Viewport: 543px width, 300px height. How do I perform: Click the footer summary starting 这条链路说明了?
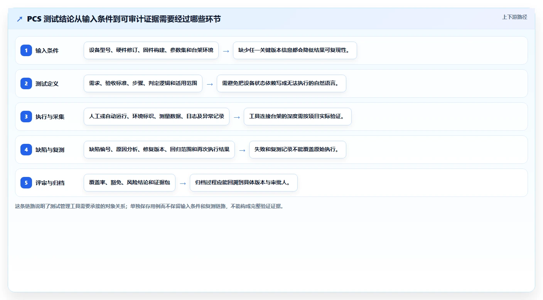[150, 206]
